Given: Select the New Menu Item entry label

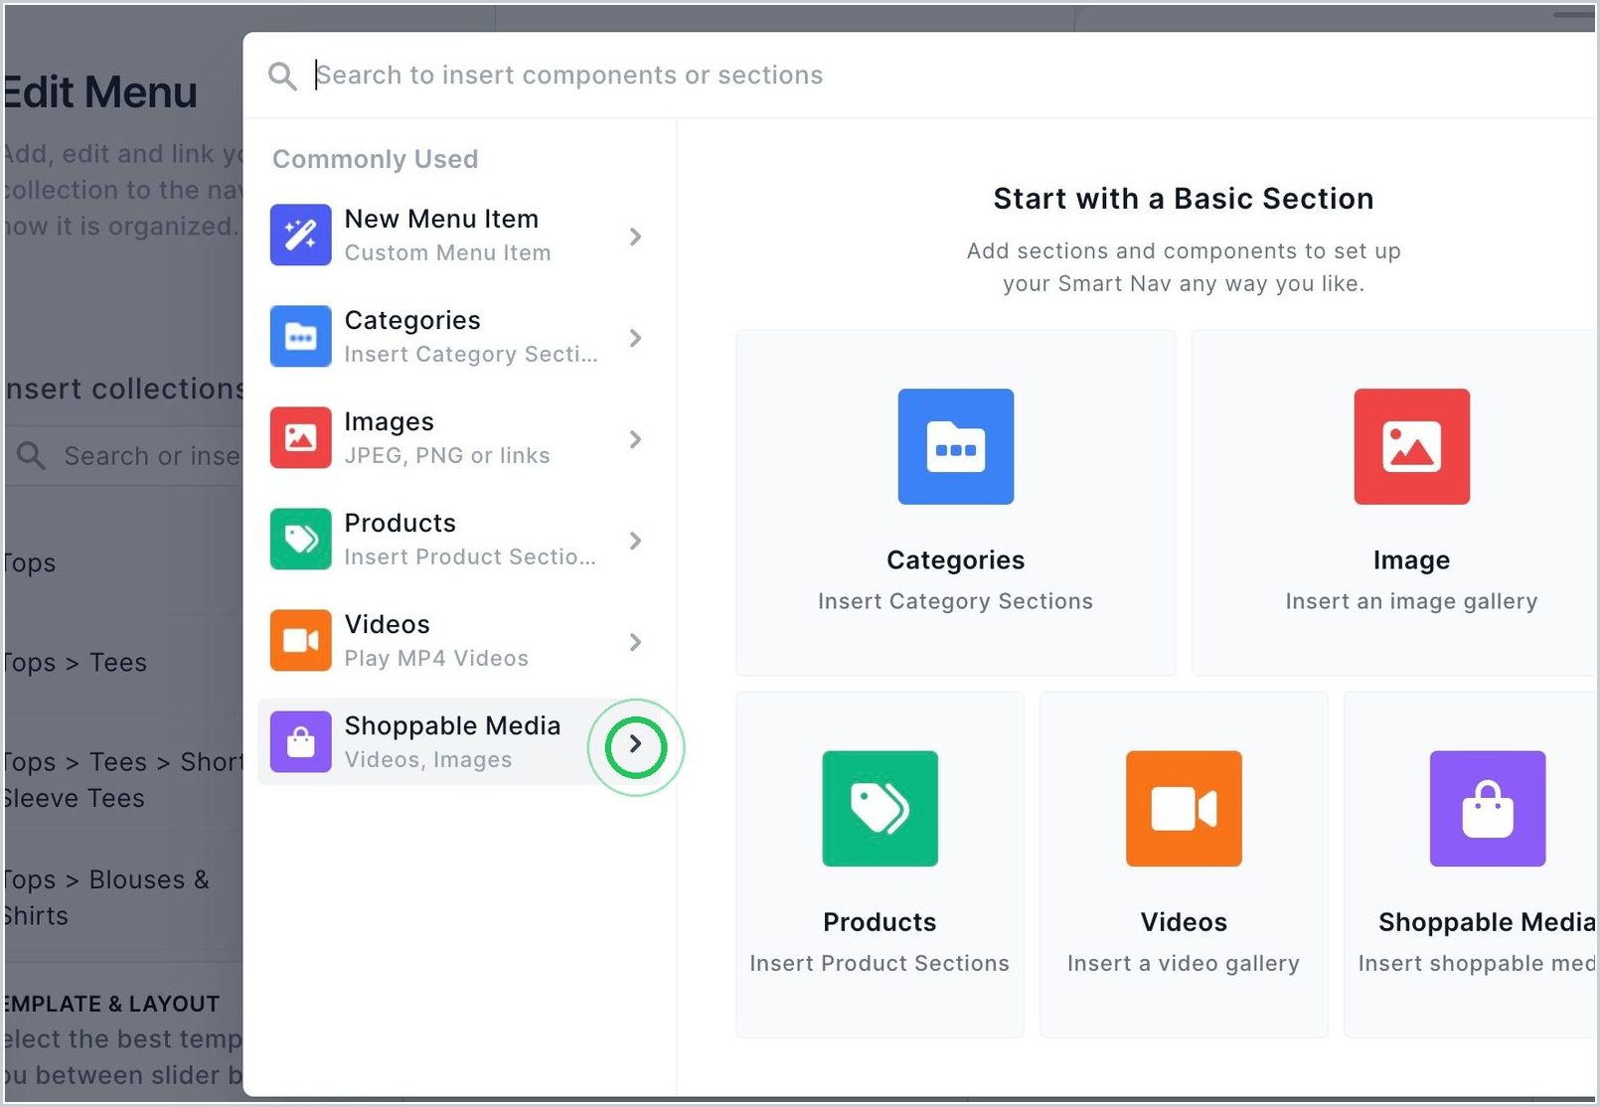Looking at the screenshot, I should (x=441, y=219).
